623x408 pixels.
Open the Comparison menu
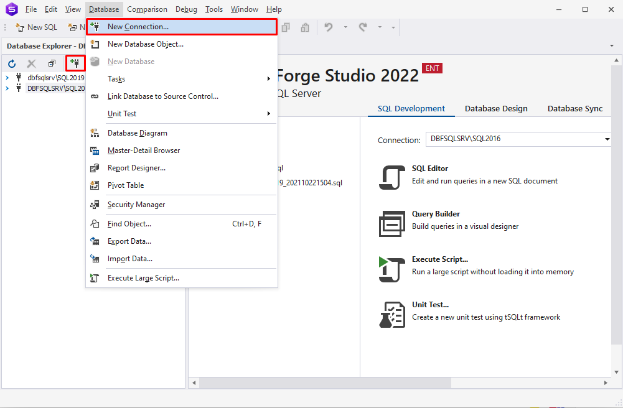coord(147,9)
